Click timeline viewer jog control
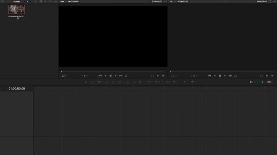The image size is (277, 155). (x=194, y=76)
